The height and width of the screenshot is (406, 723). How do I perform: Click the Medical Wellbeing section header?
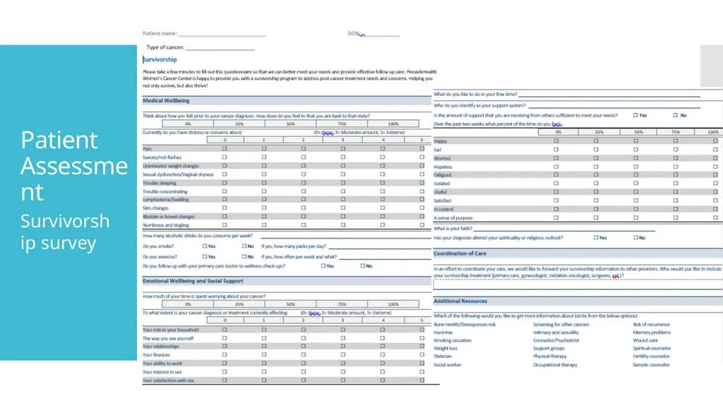click(x=287, y=100)
